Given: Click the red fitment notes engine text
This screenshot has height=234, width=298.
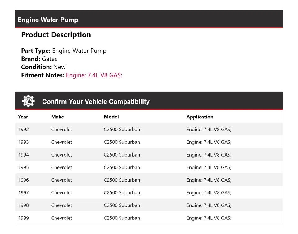Looking at the screenshot, I should (x=94, y=75).
